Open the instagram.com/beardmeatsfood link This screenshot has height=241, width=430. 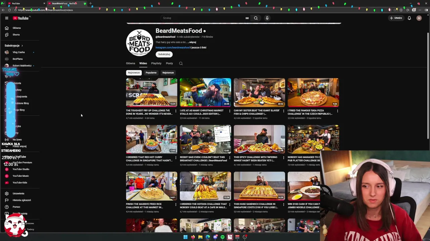pyautogui.click(x=173, y=48)
